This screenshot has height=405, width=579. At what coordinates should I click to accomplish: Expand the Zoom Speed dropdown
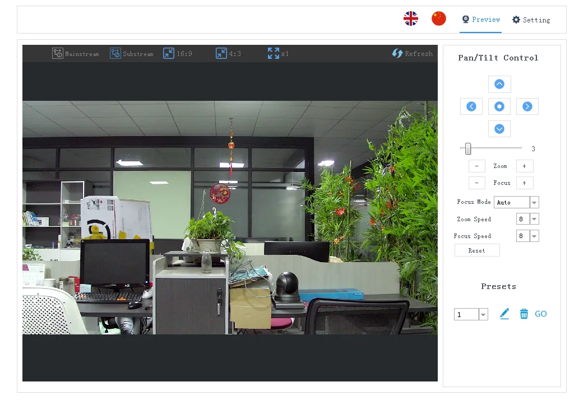[534, 219]
